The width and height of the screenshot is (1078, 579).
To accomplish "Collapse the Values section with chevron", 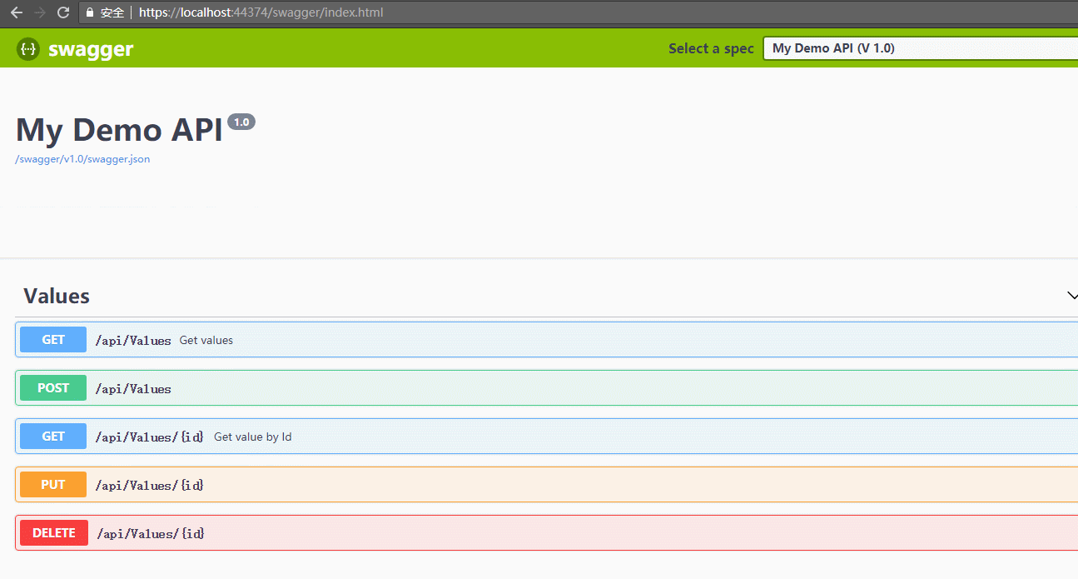I will [1071, 296].
